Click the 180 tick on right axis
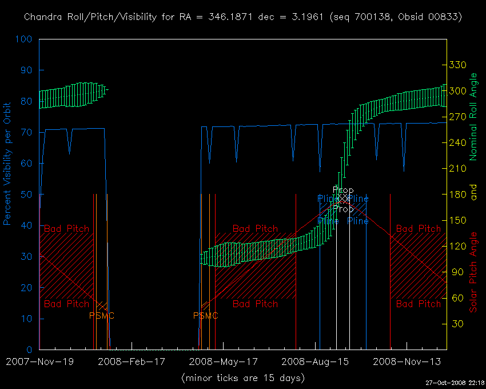This screenshot has width=486, height=389. point(459,194)
